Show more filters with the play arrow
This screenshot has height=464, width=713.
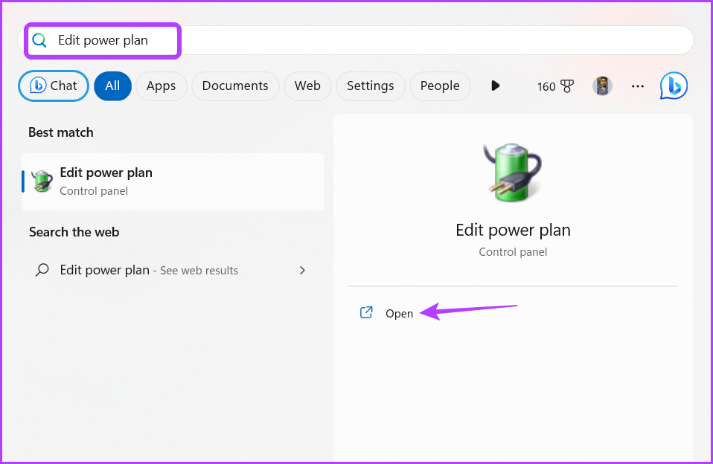495,86
